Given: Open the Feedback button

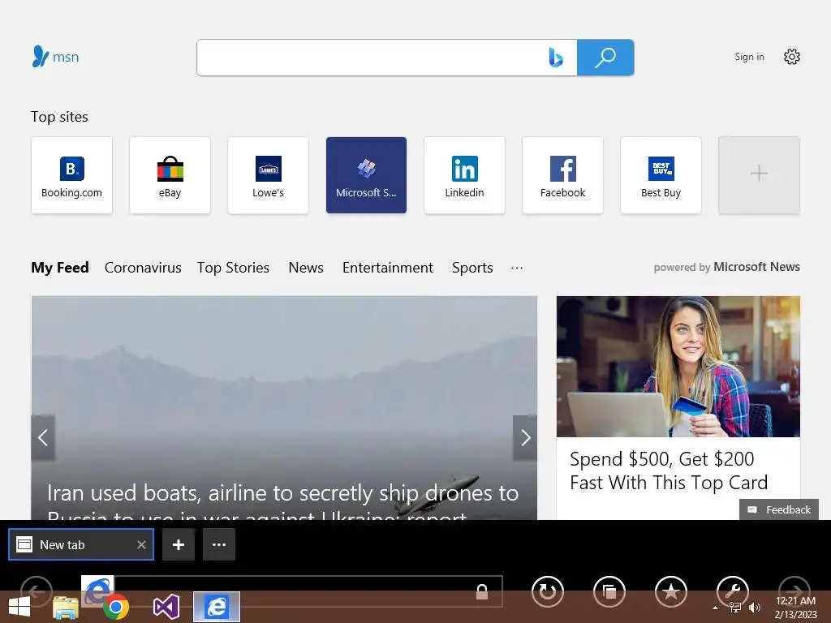Looking at the screenshot, I should pyautogui.click(x=779, y=509).
